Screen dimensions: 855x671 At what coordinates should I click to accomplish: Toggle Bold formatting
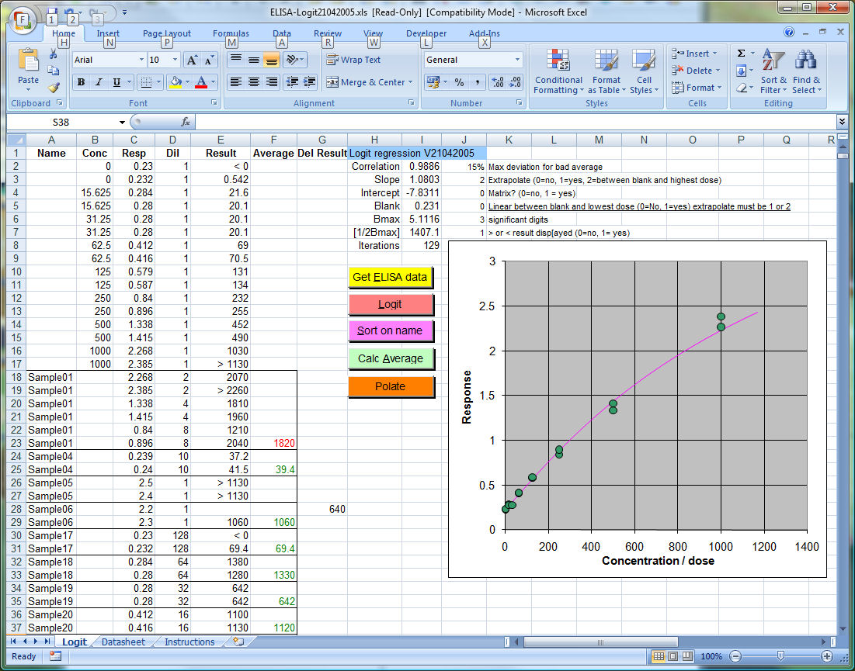(82, 82)
